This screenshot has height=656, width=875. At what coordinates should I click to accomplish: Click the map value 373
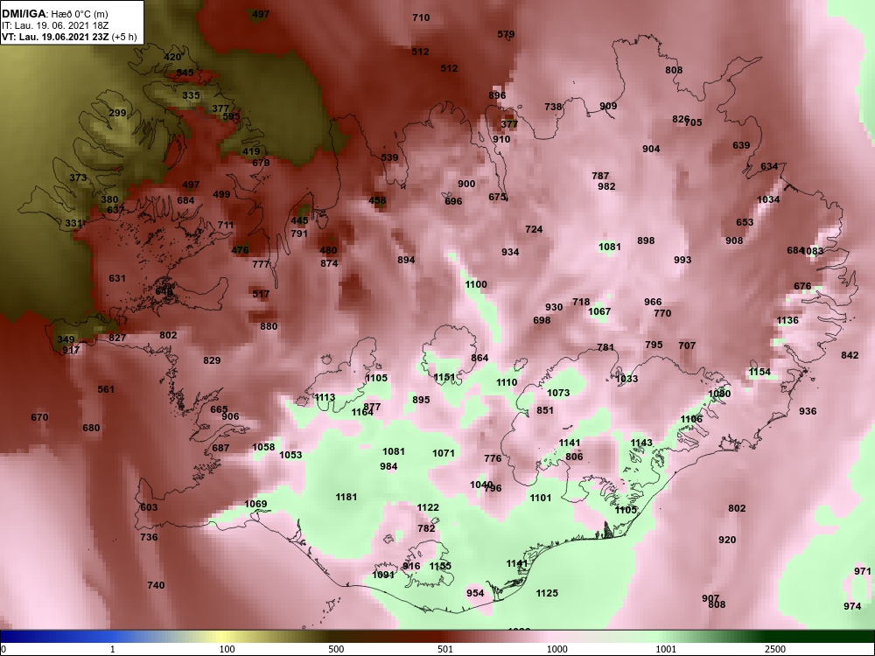click(78, 178)
